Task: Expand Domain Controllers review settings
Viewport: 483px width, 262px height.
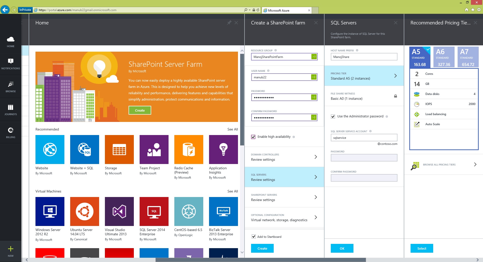Action: [284, 157]
